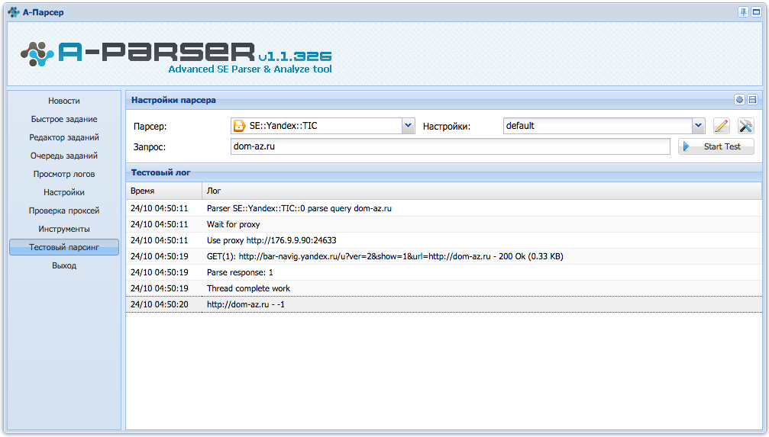Screen dimensions: 769x437
Task: Click the Время column header
Action: pyautogui.click(x=164, y=191)
